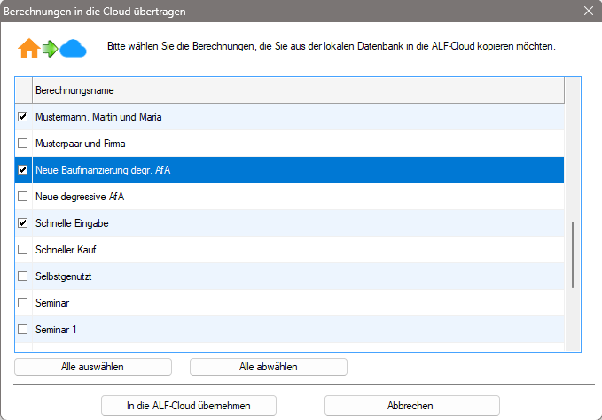Screen dimensions: 602x420
Task: Uncheck the Schnelle Eingabe checkbox
Action: pyautogui.click(x=23, y=223)
